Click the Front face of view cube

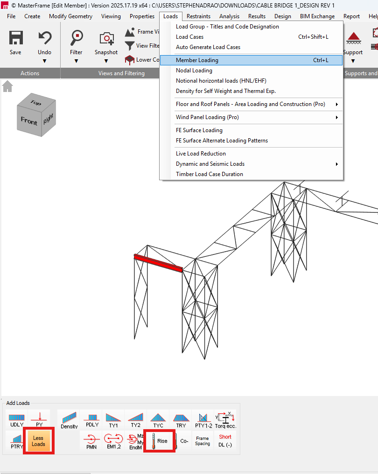click(29, 120)
